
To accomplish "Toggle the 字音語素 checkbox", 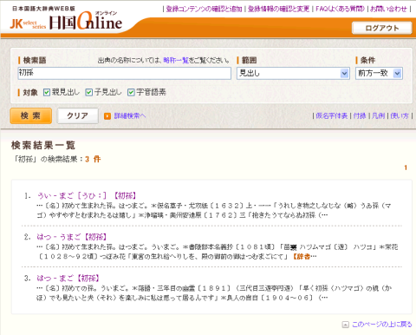I will (x=131, y=92).
